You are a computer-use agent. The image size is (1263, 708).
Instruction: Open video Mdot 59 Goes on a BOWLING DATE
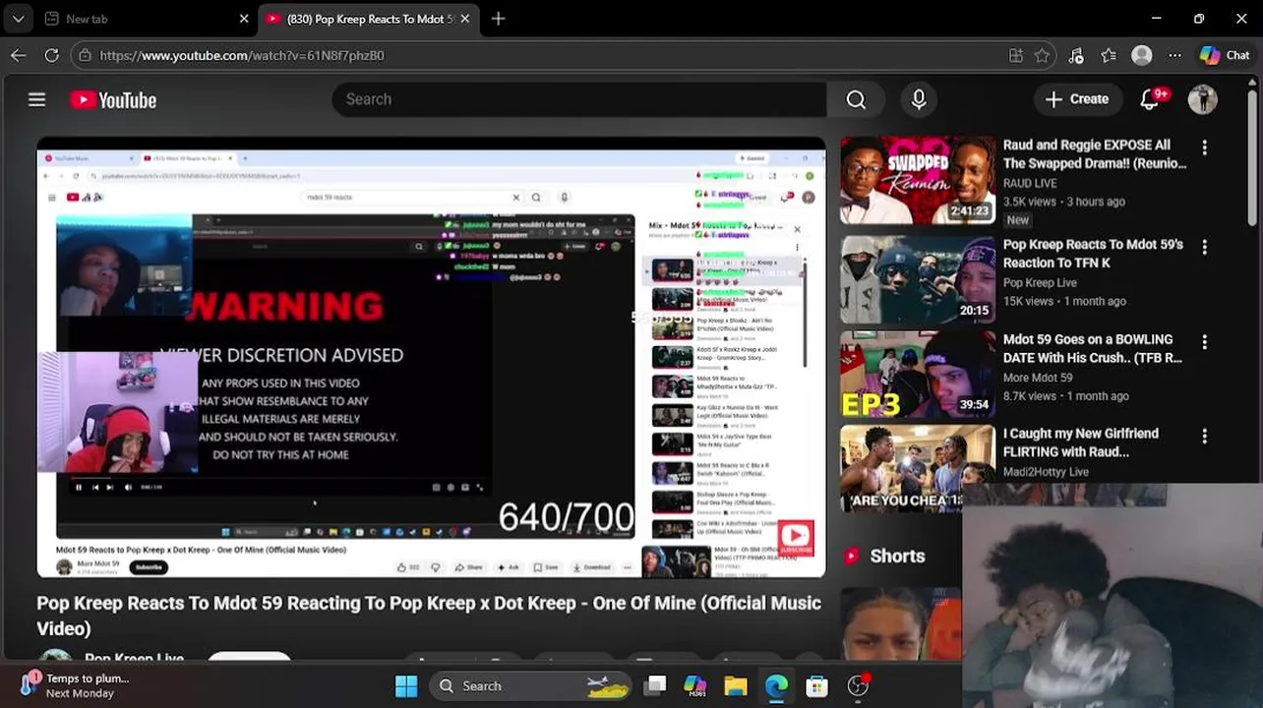tap(1093, 348)
